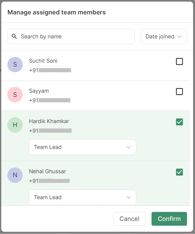Open the Date joined sort dropdown

(164, 36)
